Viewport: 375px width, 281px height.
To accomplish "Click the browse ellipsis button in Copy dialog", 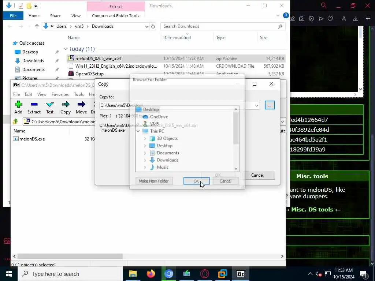I will (x=270, y=105).
